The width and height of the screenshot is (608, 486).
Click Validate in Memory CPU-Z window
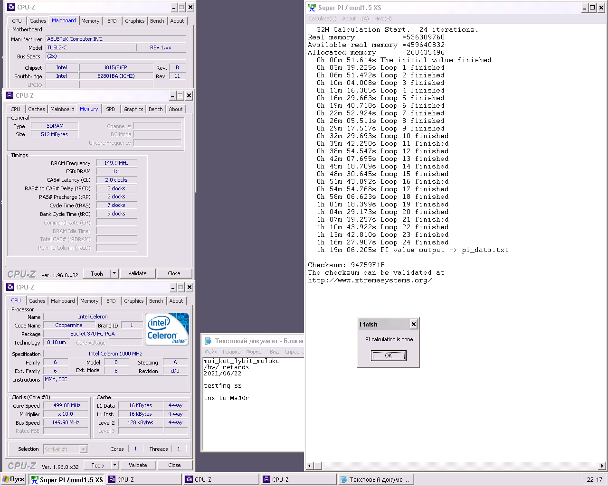click(137, 273)
